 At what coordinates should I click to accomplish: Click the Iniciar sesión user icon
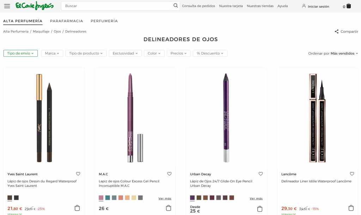[304, 6]
